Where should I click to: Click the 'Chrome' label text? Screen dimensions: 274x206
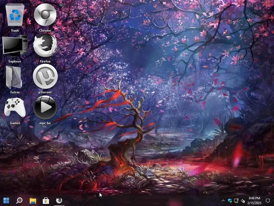[x=45, y=31]
